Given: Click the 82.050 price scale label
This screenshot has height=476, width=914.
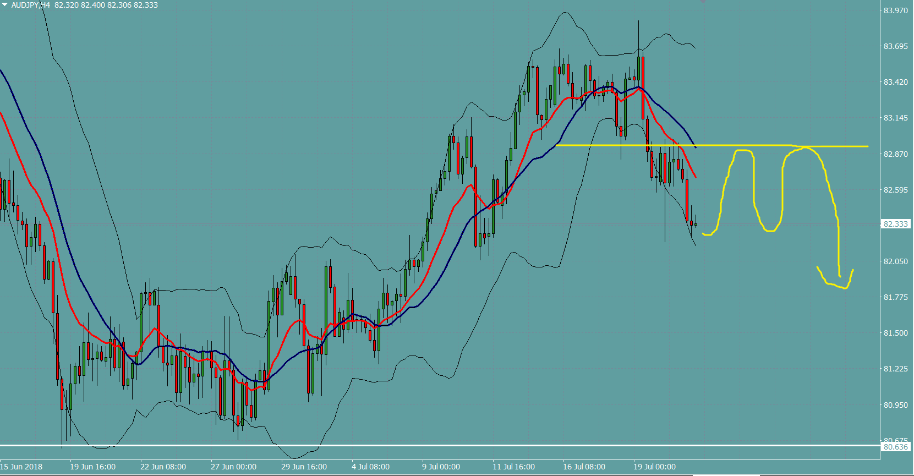Looking at the screenshot, I should [895, 261].
